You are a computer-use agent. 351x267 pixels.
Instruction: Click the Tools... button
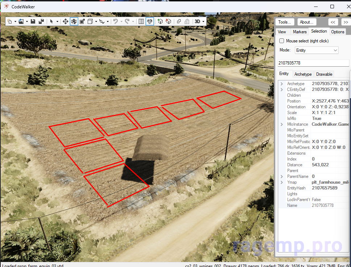click(x=285, y=22)
